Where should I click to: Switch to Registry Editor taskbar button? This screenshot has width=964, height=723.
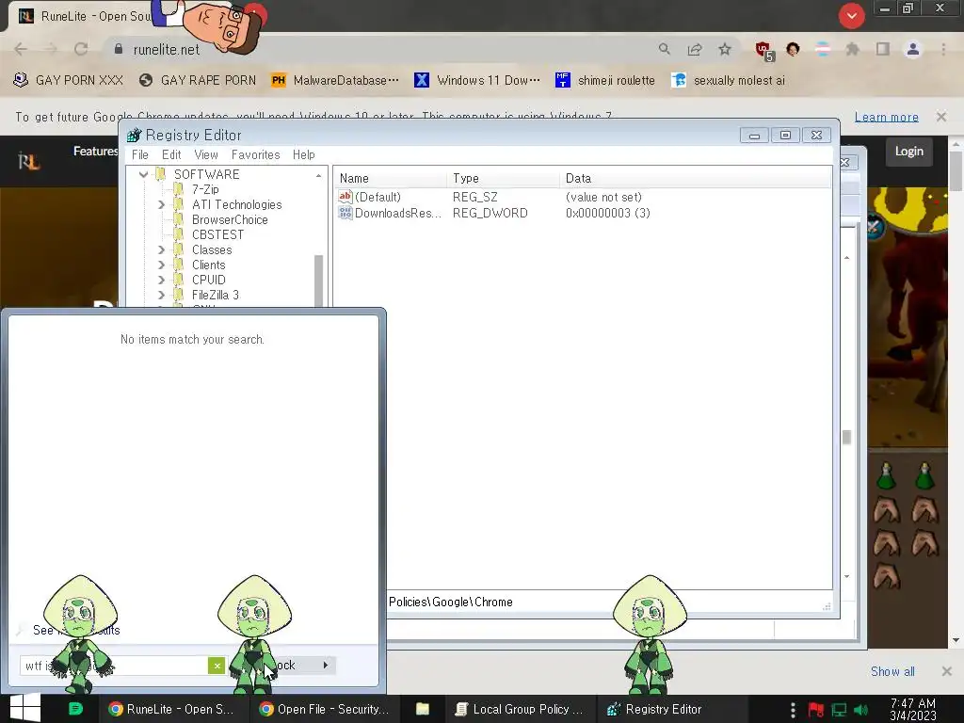tap(670, 709)
